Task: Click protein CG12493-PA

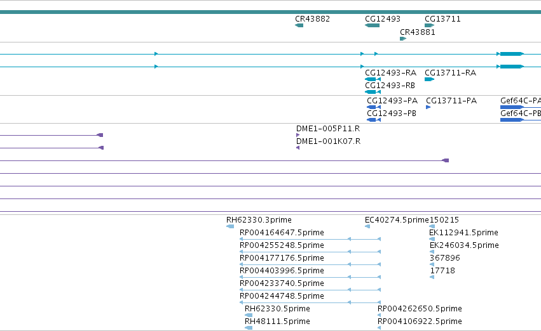Action: pos(374,107)
